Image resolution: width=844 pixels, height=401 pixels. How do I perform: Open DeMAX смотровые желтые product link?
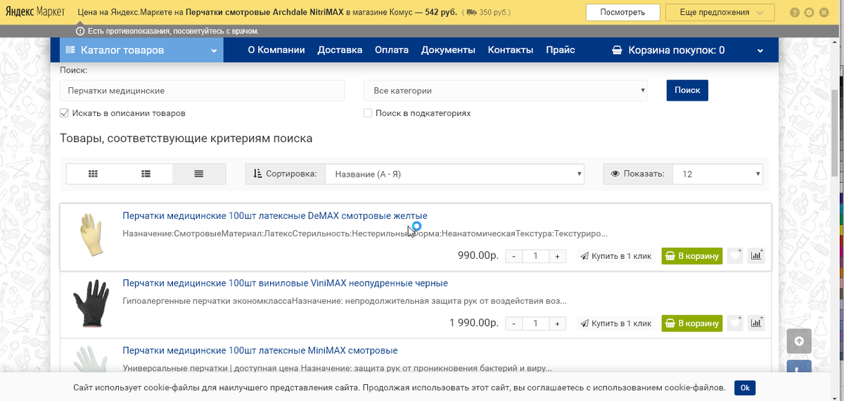(275, 215)
